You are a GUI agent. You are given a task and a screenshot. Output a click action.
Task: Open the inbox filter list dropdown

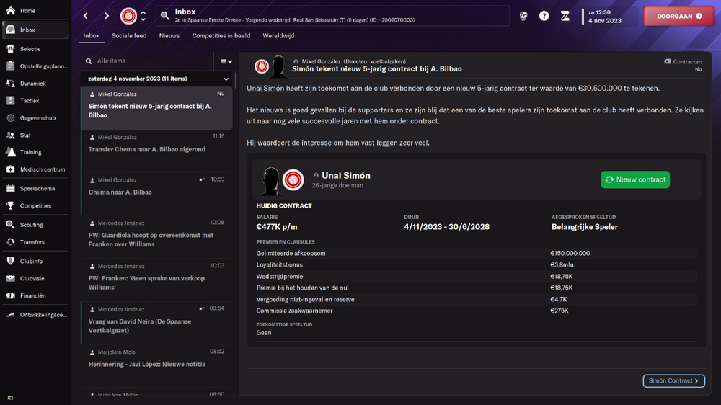pos(226,61)
